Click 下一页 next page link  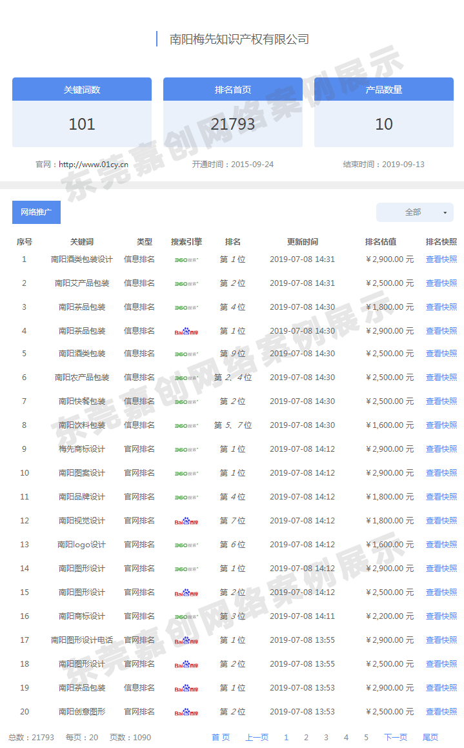396,737
